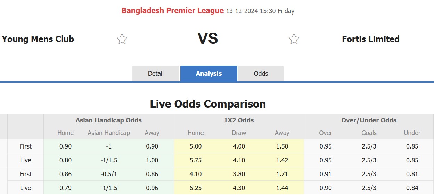Click Asian Handicap Odds column header

pyautogui.click(x=109, y=120)
